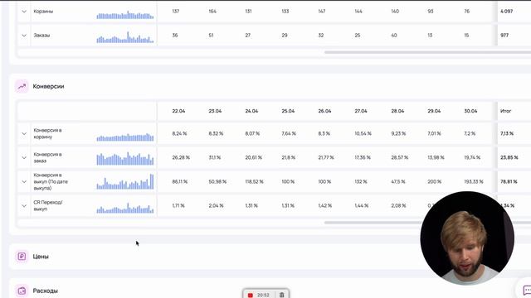Expand the Корзины row chevron
This screenshot has height=298, width=531.
click(24, 12)
